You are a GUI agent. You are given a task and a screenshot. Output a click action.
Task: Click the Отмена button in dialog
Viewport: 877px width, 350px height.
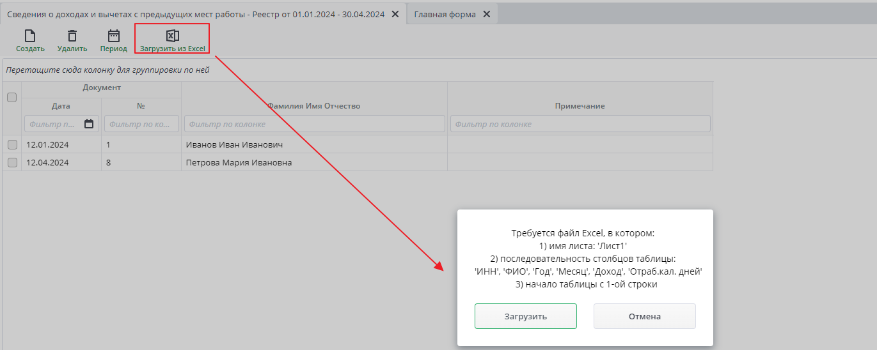pyautogui.click(x=645, y=316)
